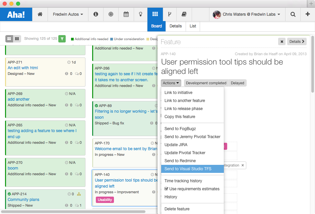Viewport: 315px width, 214px height.
Task: Open Welcome email to be sent link
Action: [x=126, y=149]
